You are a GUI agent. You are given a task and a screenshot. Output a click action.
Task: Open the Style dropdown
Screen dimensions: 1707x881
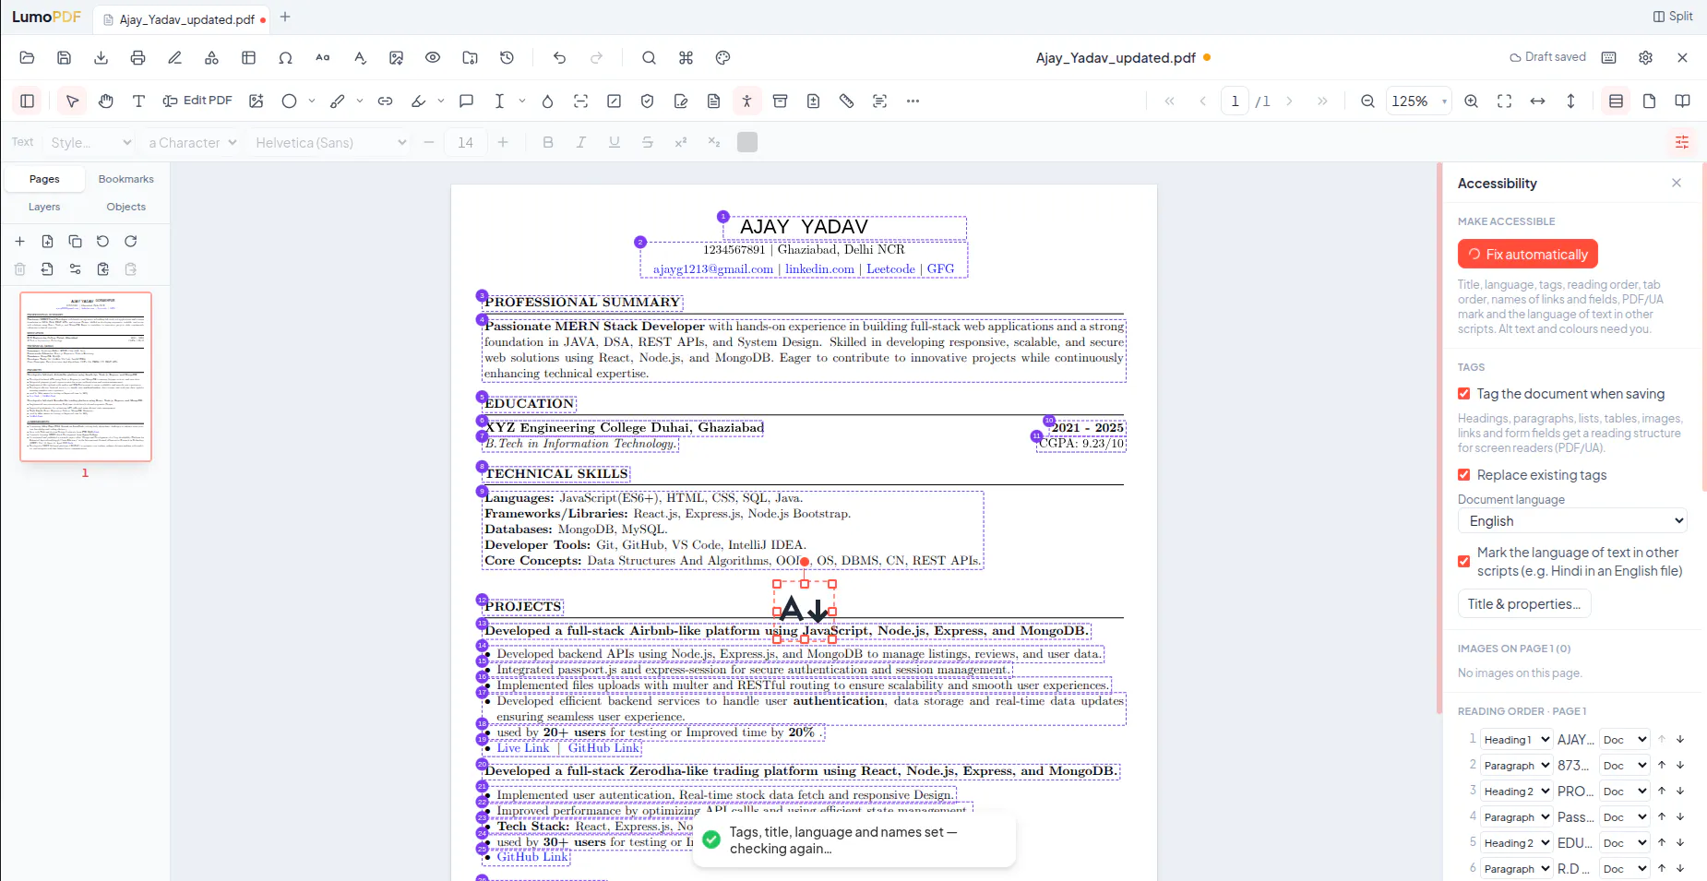click(x=90, y=142)
